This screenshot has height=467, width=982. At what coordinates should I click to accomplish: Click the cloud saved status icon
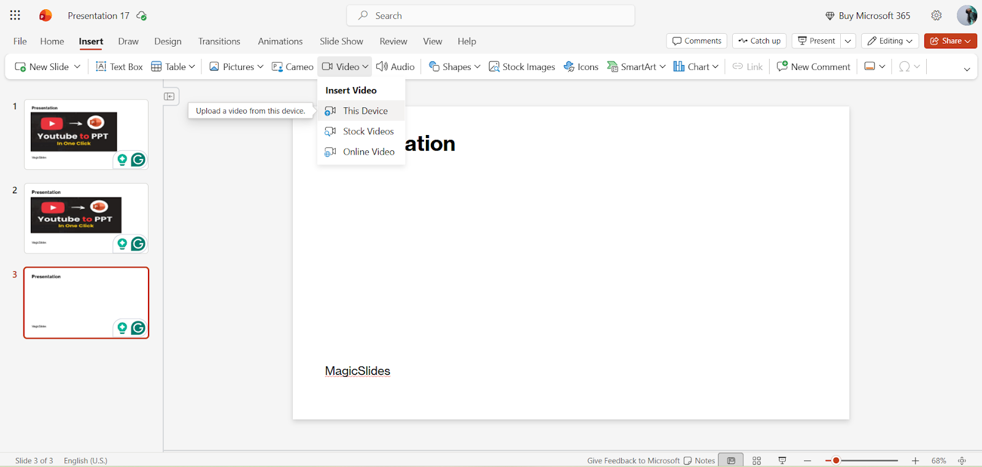(142, 16)
